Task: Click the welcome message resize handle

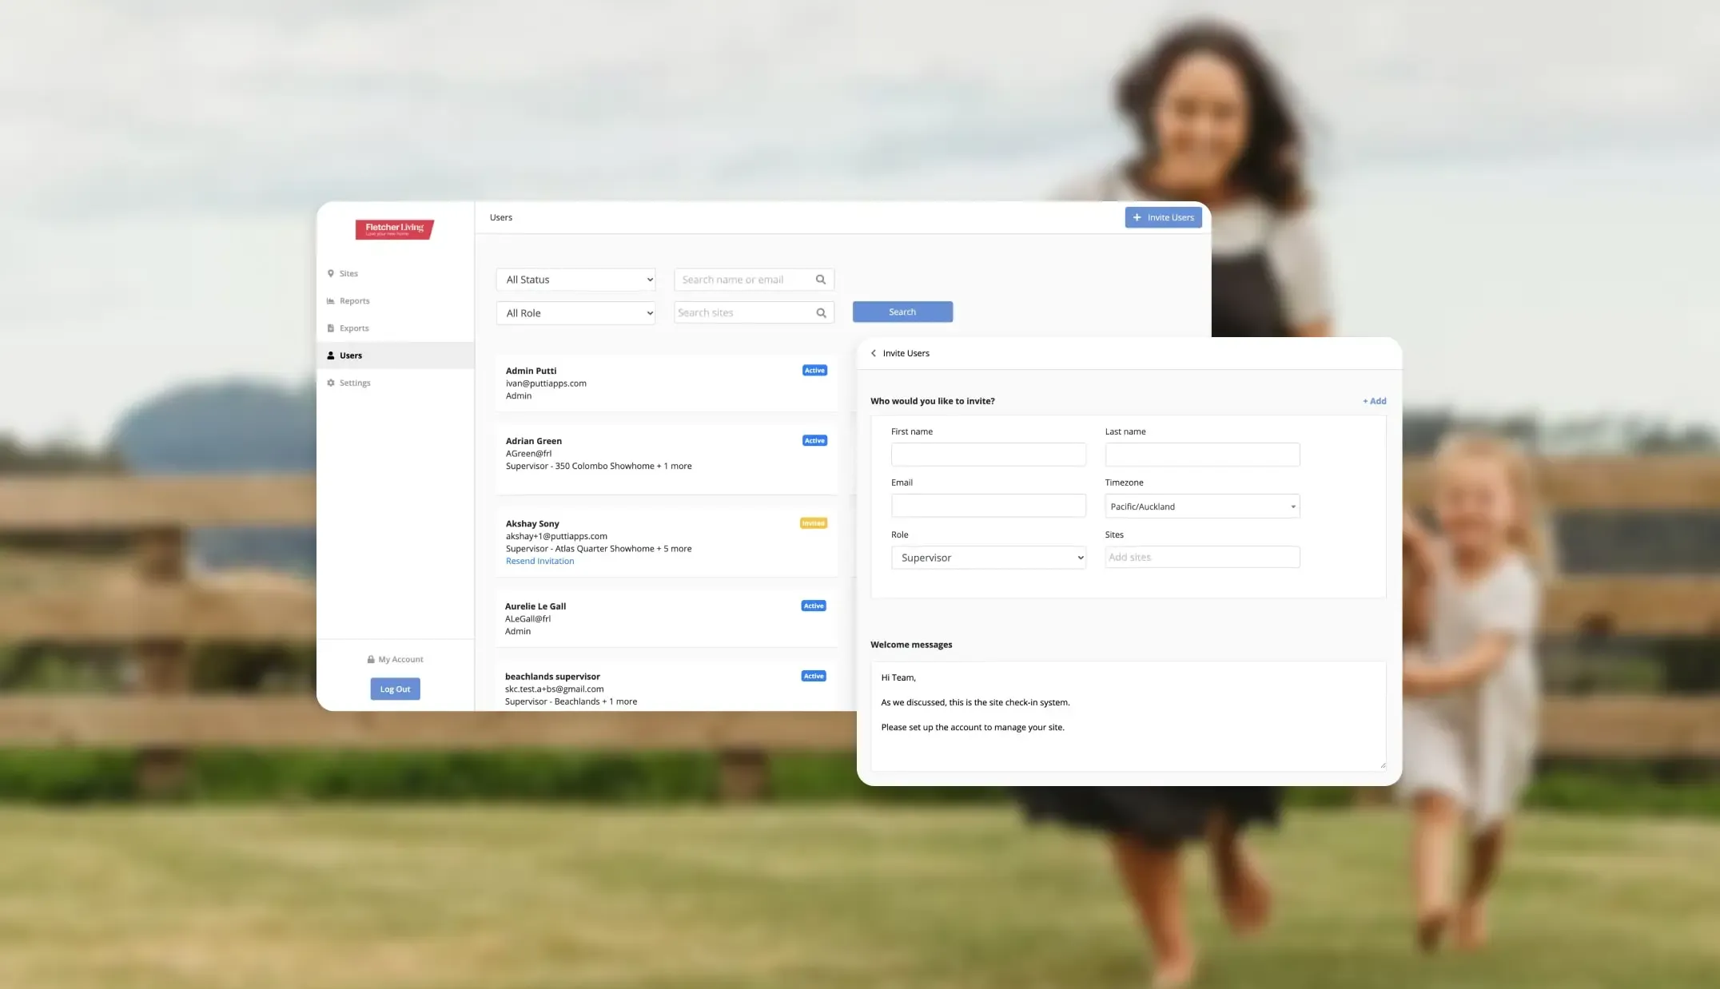Action: tap(1382, 765)
